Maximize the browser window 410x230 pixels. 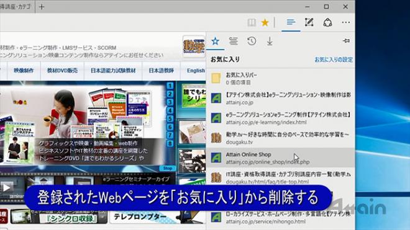pos(326,7)
